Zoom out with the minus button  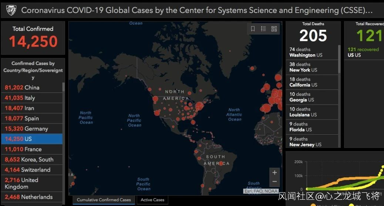point(274,182)
